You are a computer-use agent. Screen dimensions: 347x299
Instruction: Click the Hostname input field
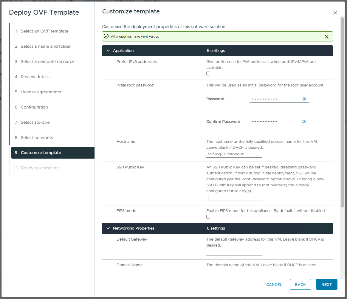(x=234, y=154)
